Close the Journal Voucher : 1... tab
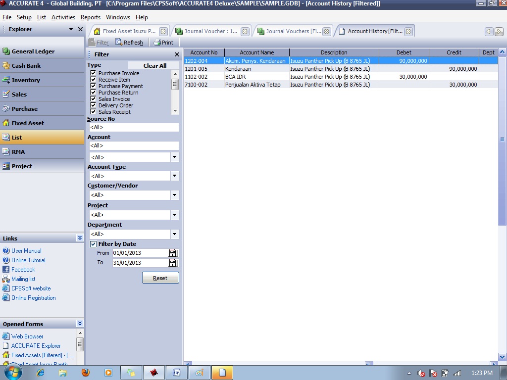Viewport: 507px width, 380px height. [245, 31]
